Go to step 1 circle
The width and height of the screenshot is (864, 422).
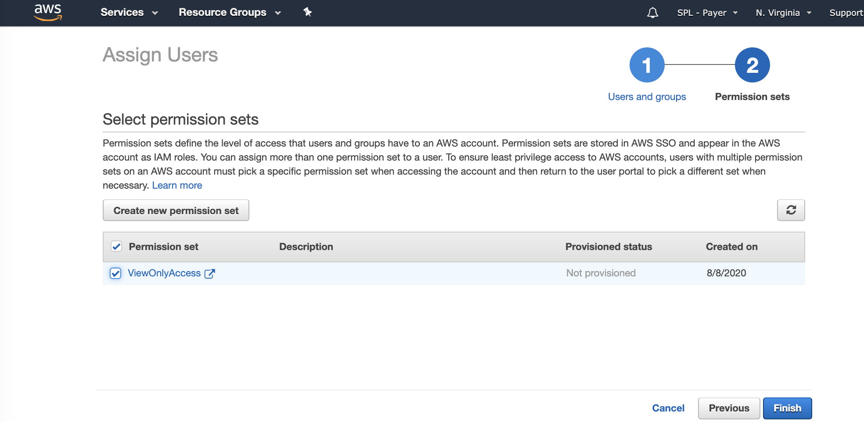point(647,65)
